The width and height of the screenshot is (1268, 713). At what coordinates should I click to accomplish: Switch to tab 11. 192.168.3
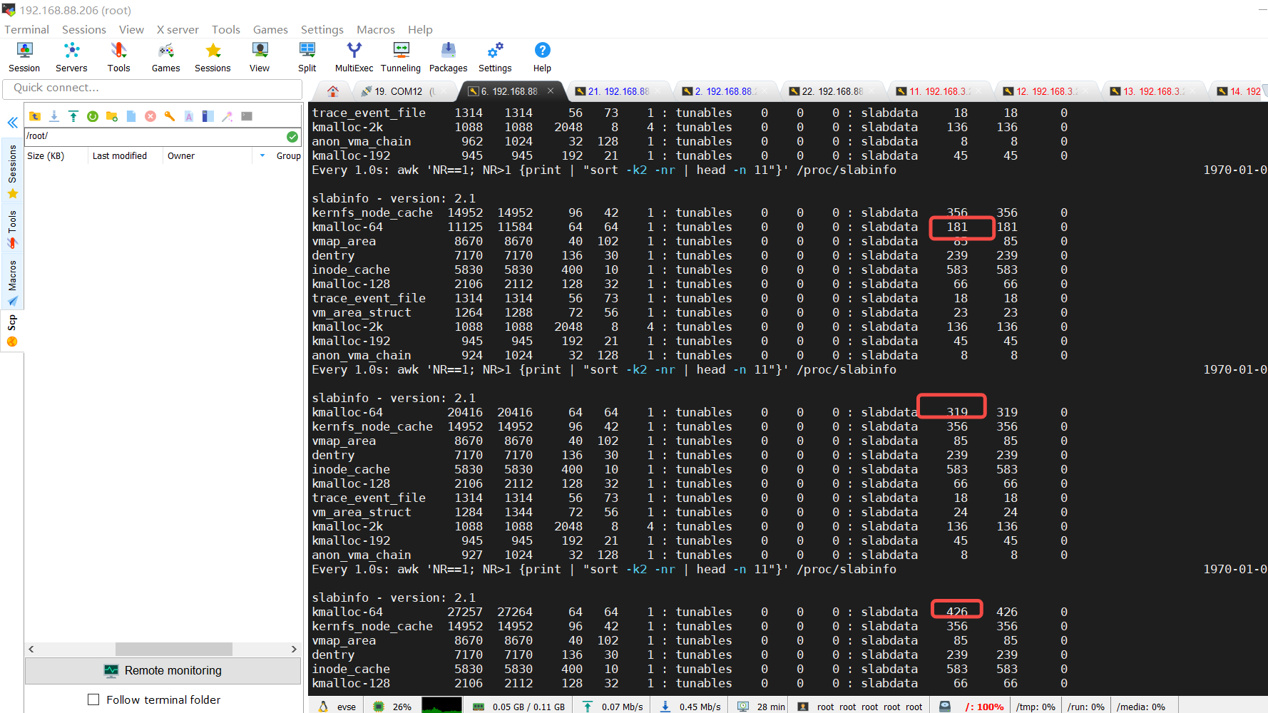pos(939,91)
